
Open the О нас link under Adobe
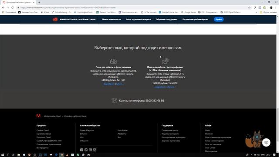(x=208, y=130)
